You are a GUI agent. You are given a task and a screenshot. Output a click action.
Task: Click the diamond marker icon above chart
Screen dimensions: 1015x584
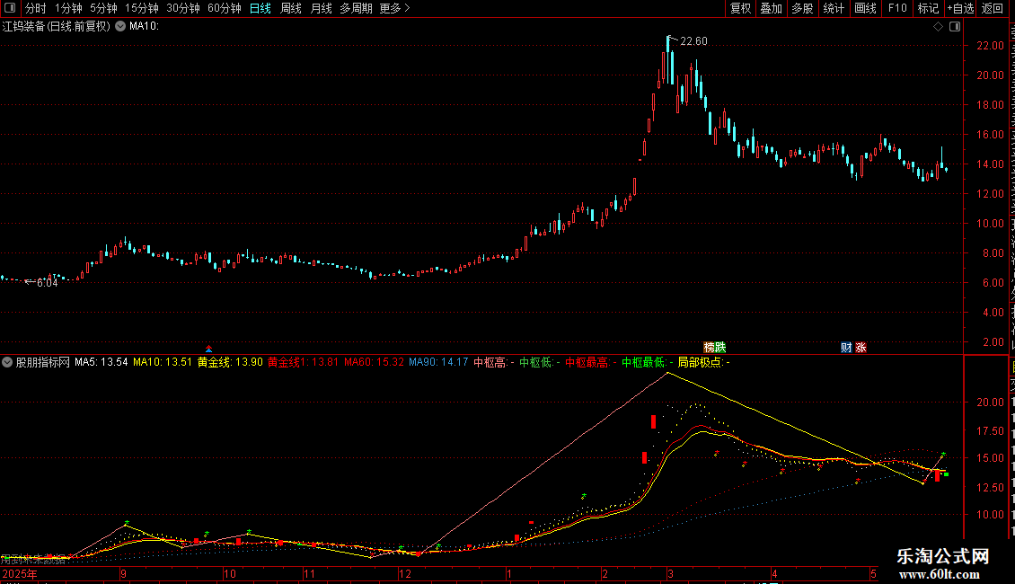tap(938, 27)
